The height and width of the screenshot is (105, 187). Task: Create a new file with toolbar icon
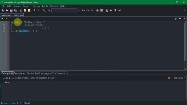(x=3, y=10)
